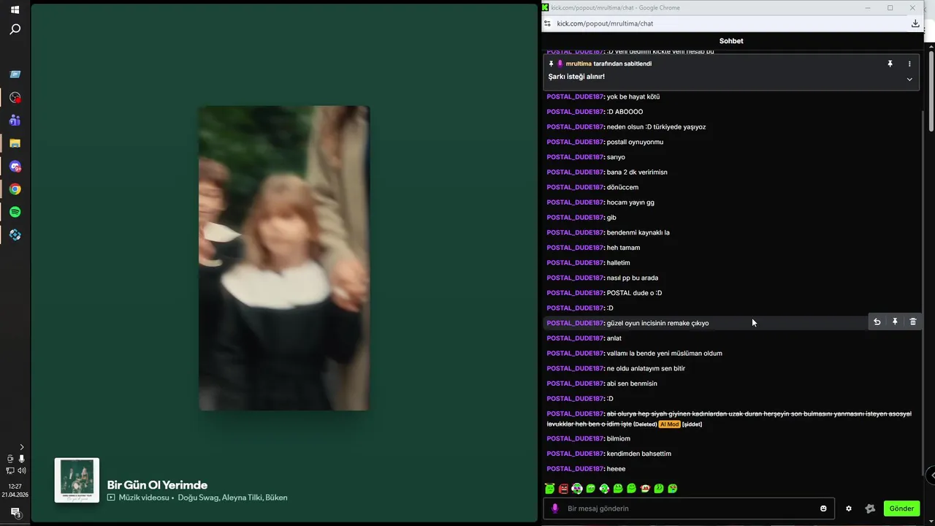
Task: Pin the 'güzel oyun incisinin' message
Action: point(895,321)
